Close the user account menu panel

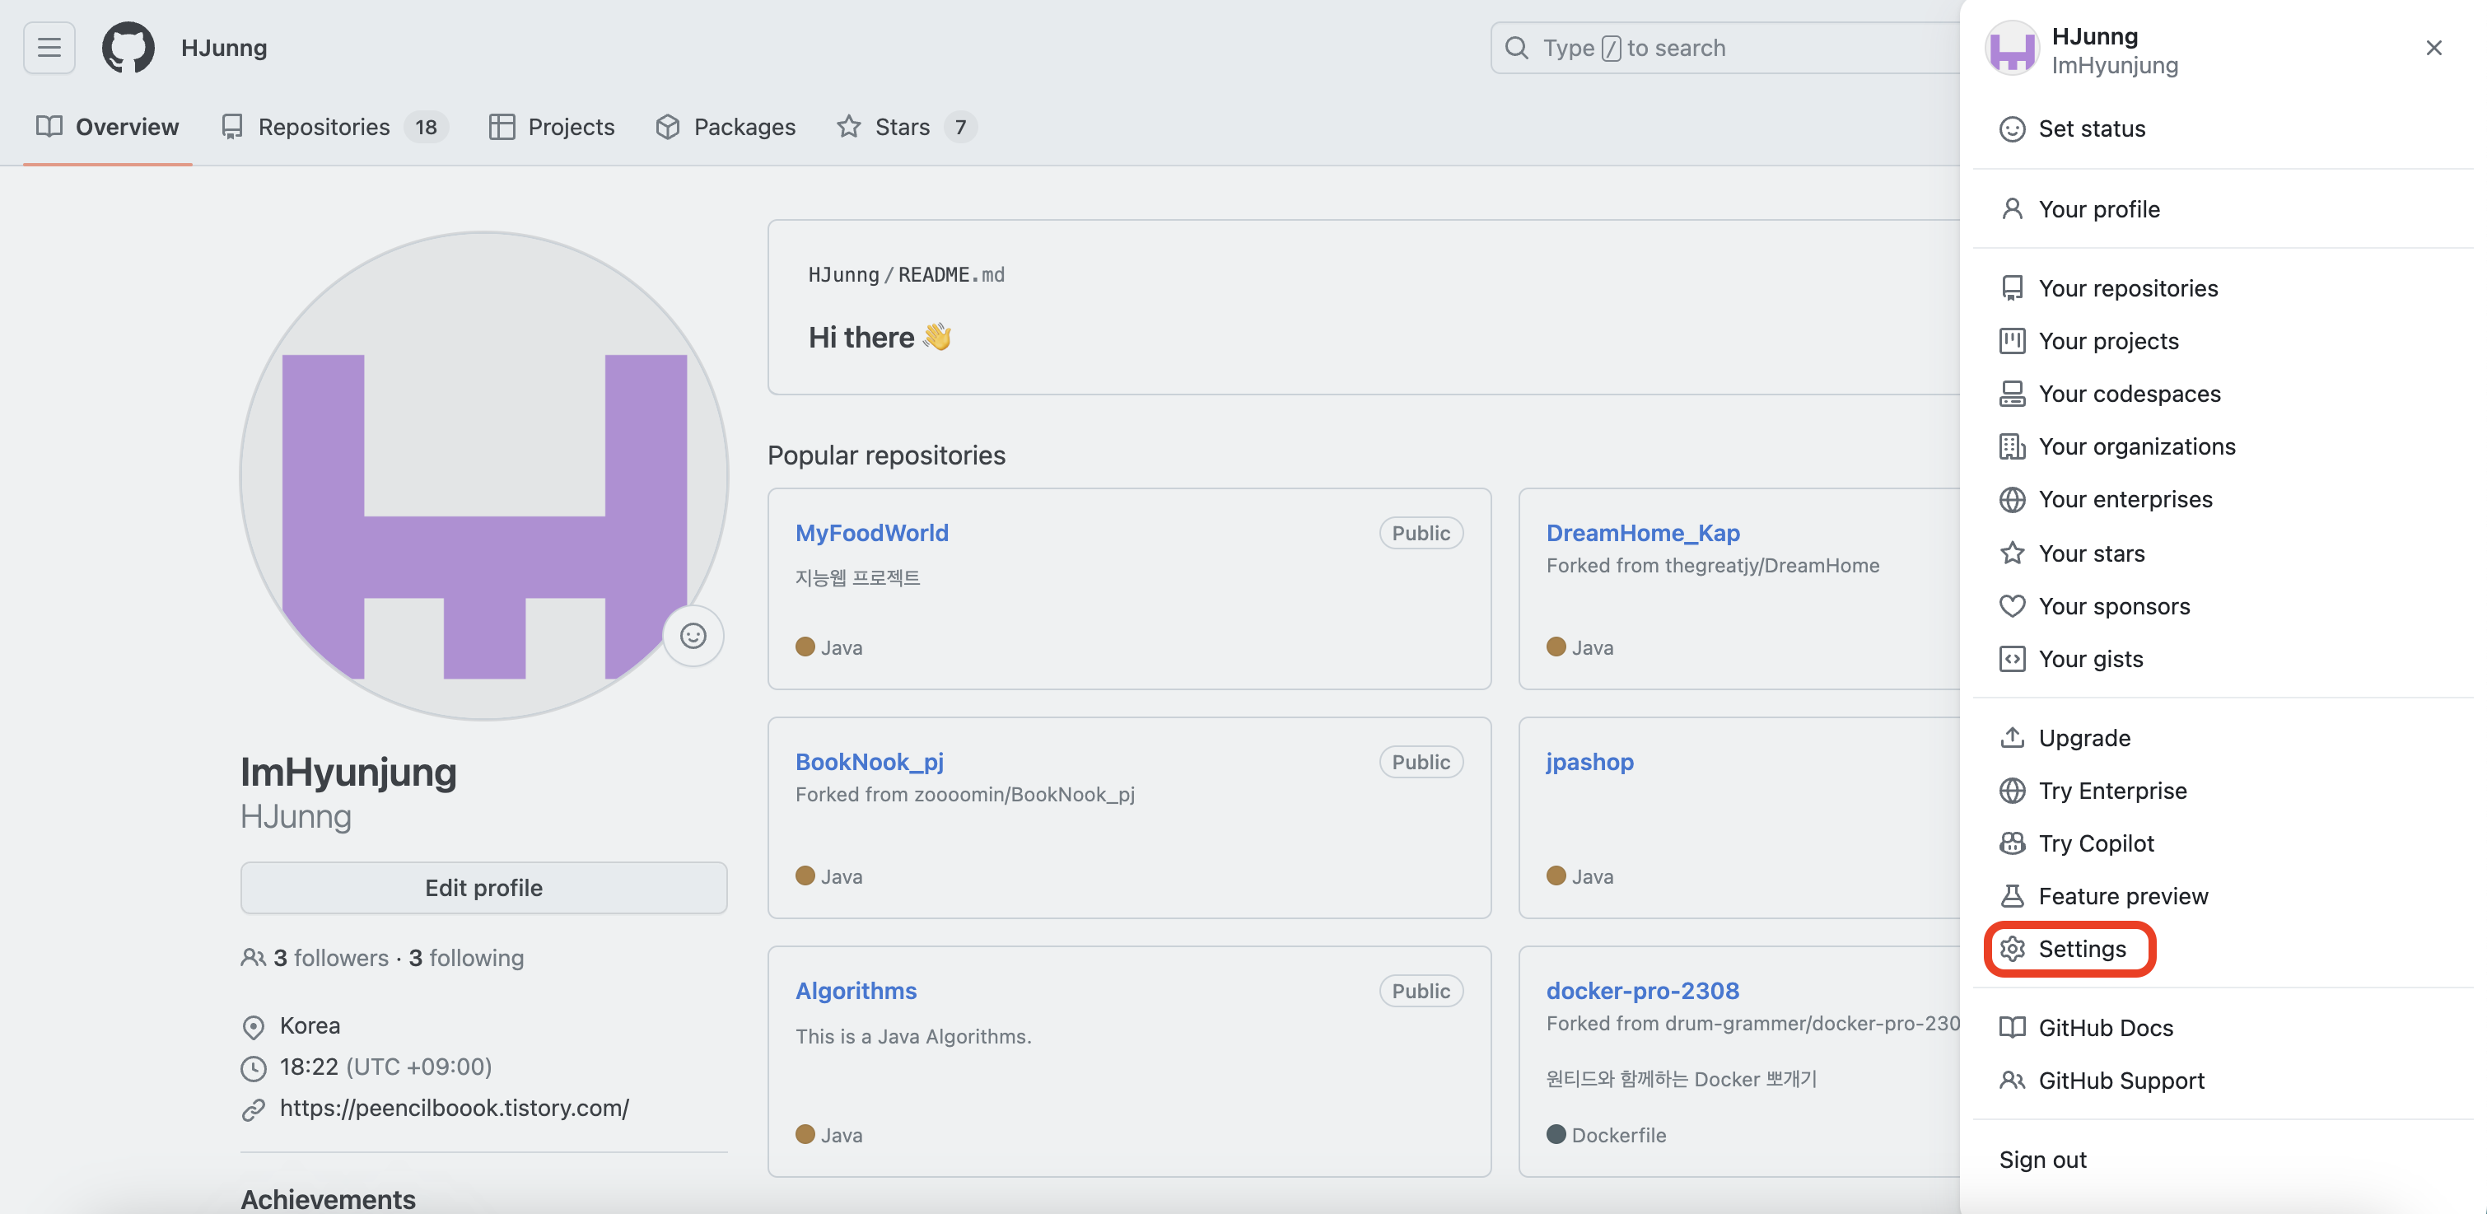(2433, 49)
